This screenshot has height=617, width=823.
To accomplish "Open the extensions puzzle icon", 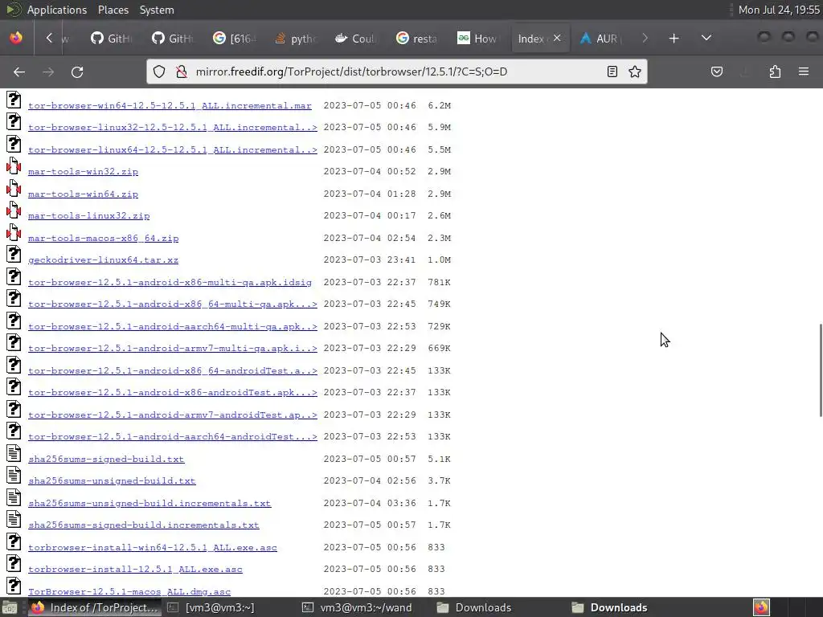I will [776, 72].
